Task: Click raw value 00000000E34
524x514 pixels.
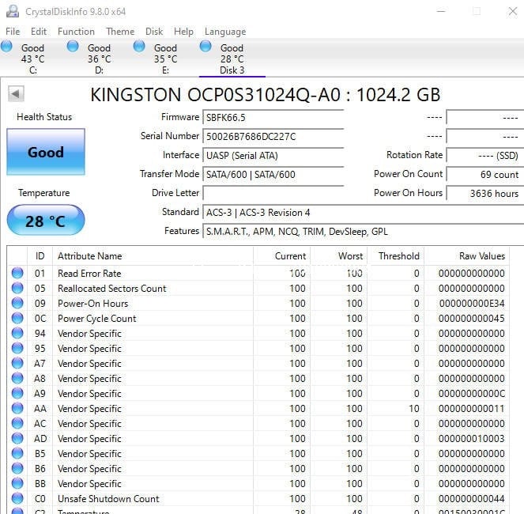Action: click(472, 304)
